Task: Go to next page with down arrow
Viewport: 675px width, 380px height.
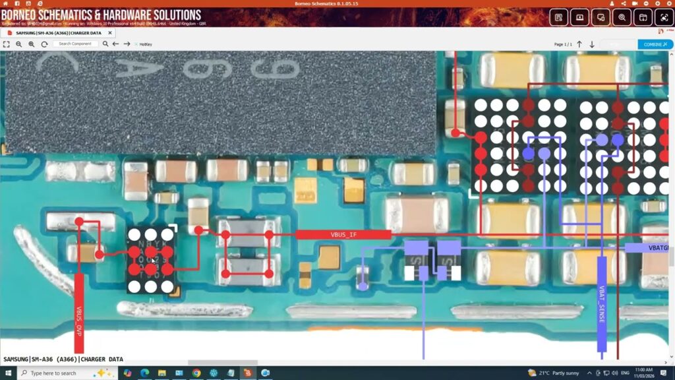Action: click(592, 44)
